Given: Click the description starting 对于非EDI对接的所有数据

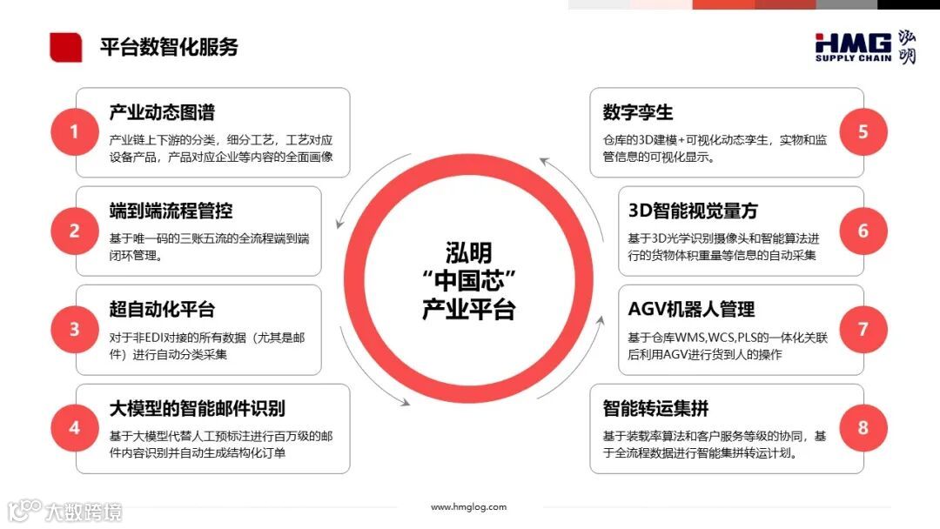Looking at the screenshot, I should pos(207,345).
